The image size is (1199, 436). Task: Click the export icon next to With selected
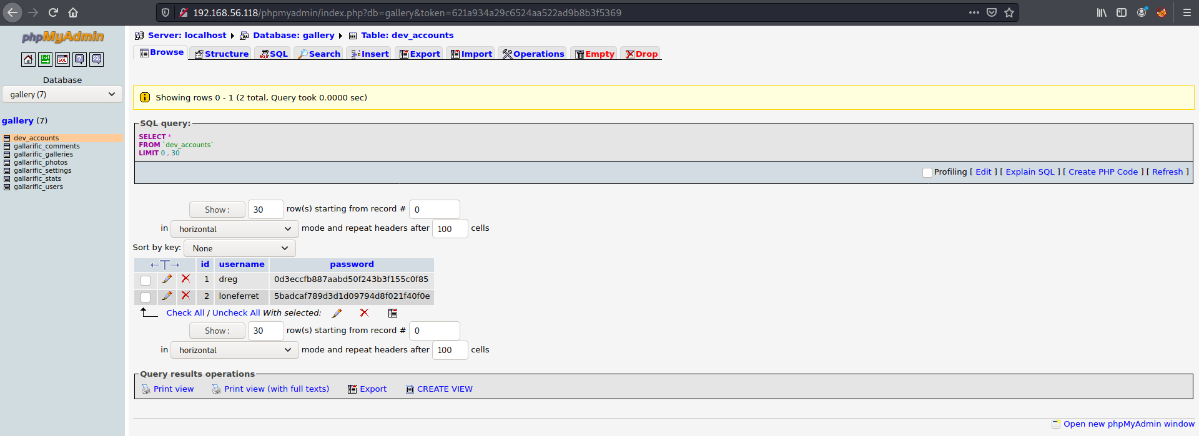[x=393, y=313]
